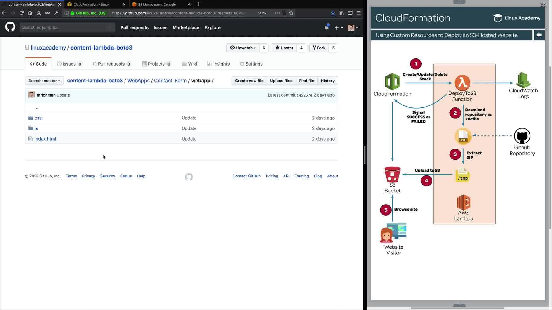Navigate to the WebApps breadcrumb

tap(138, 81)
